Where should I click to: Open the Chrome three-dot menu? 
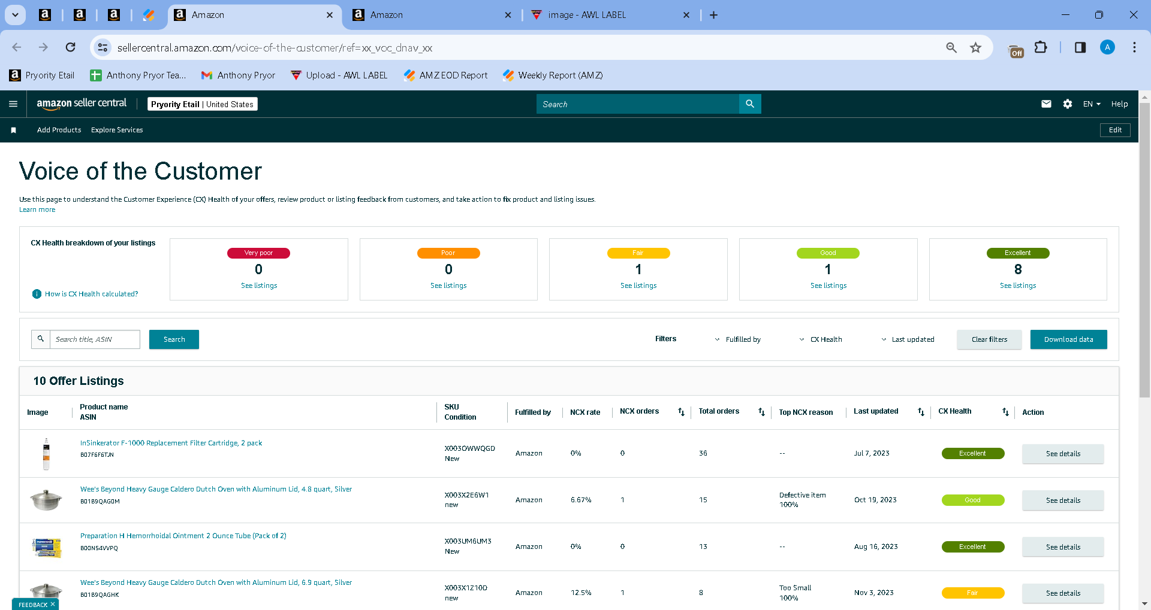(1134, 47)
